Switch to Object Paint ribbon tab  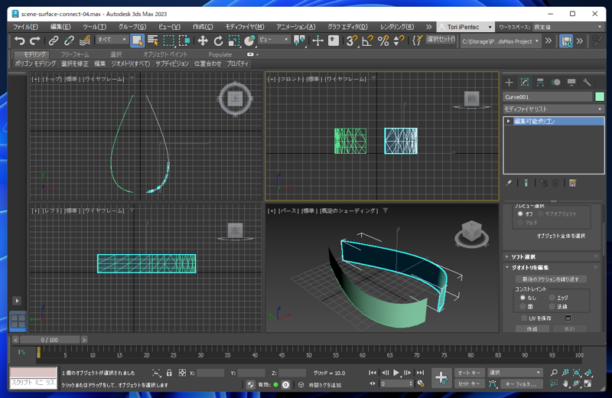tap(165, 54)
